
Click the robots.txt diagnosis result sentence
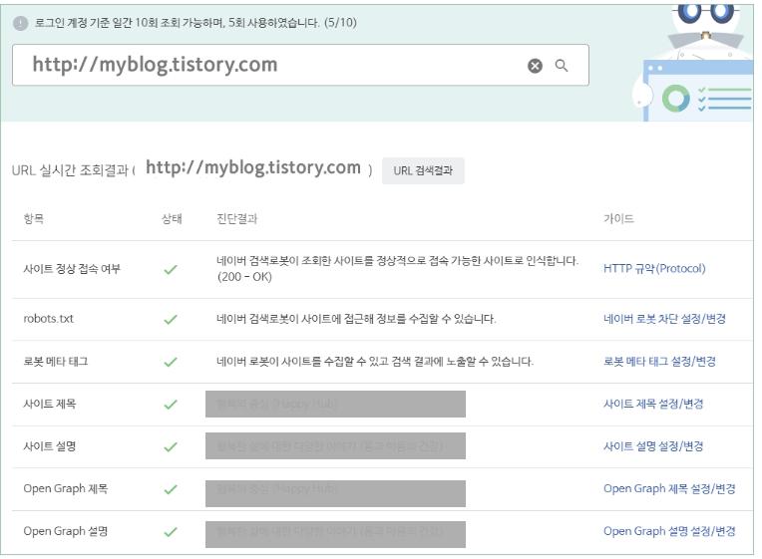(x=356, y=319)
